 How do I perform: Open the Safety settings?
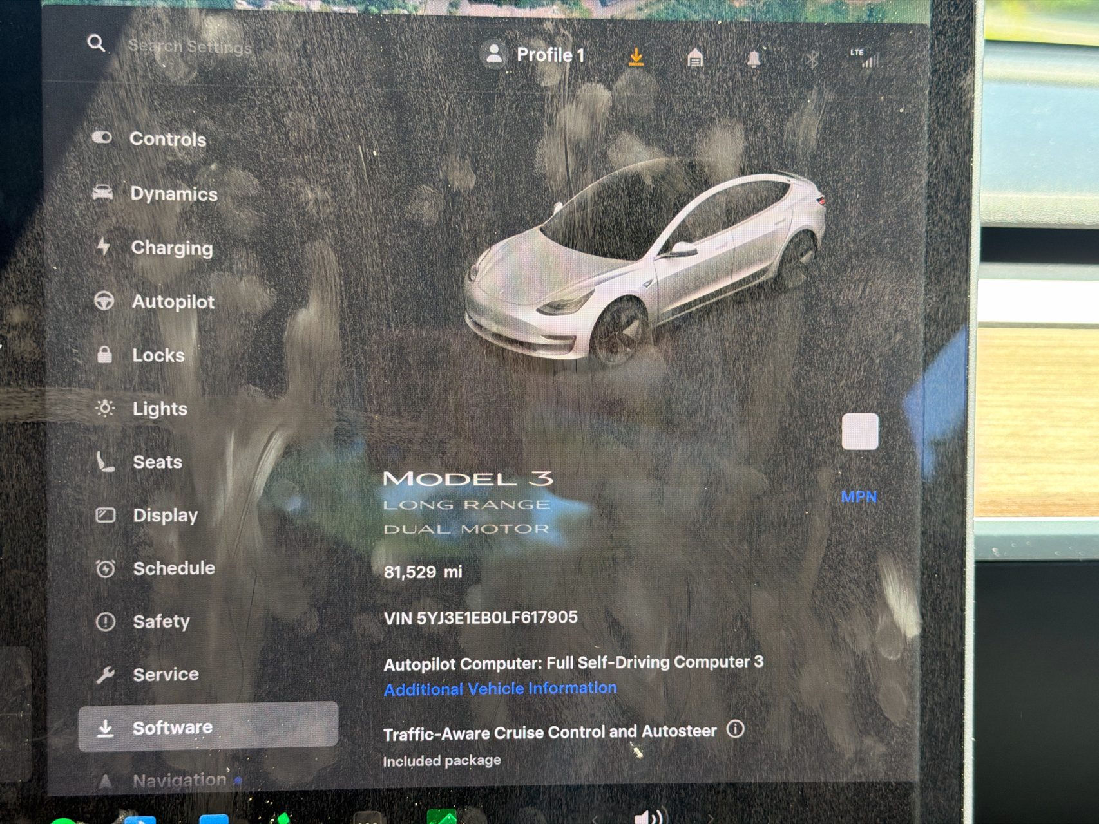[x=142, y=621]
